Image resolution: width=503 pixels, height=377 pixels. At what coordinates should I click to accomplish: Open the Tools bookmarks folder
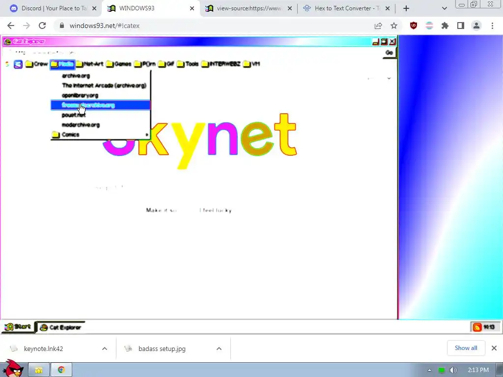[x=188, y=64]
